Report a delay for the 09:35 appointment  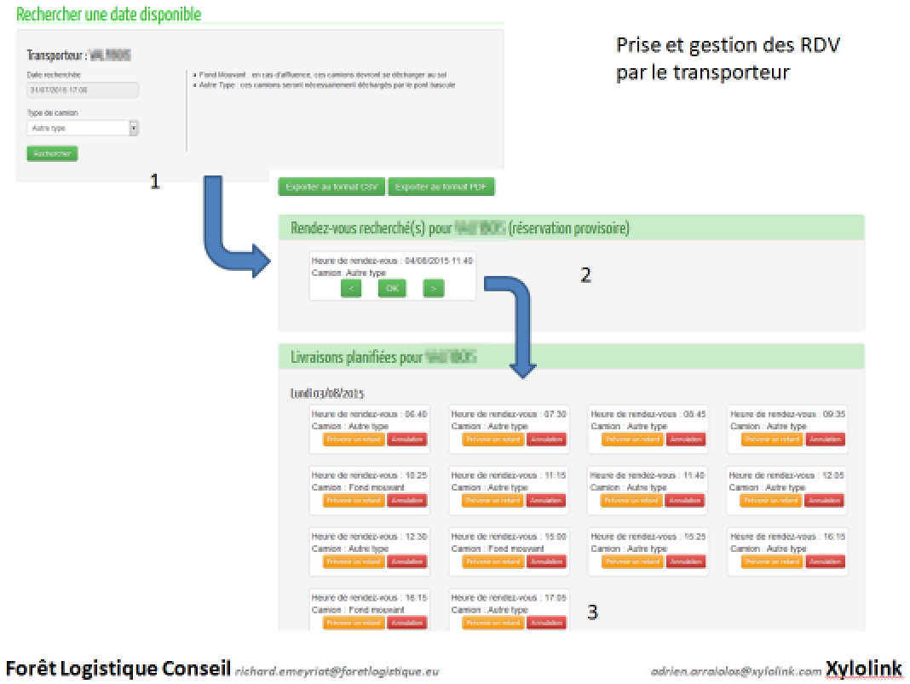(772, 440)
